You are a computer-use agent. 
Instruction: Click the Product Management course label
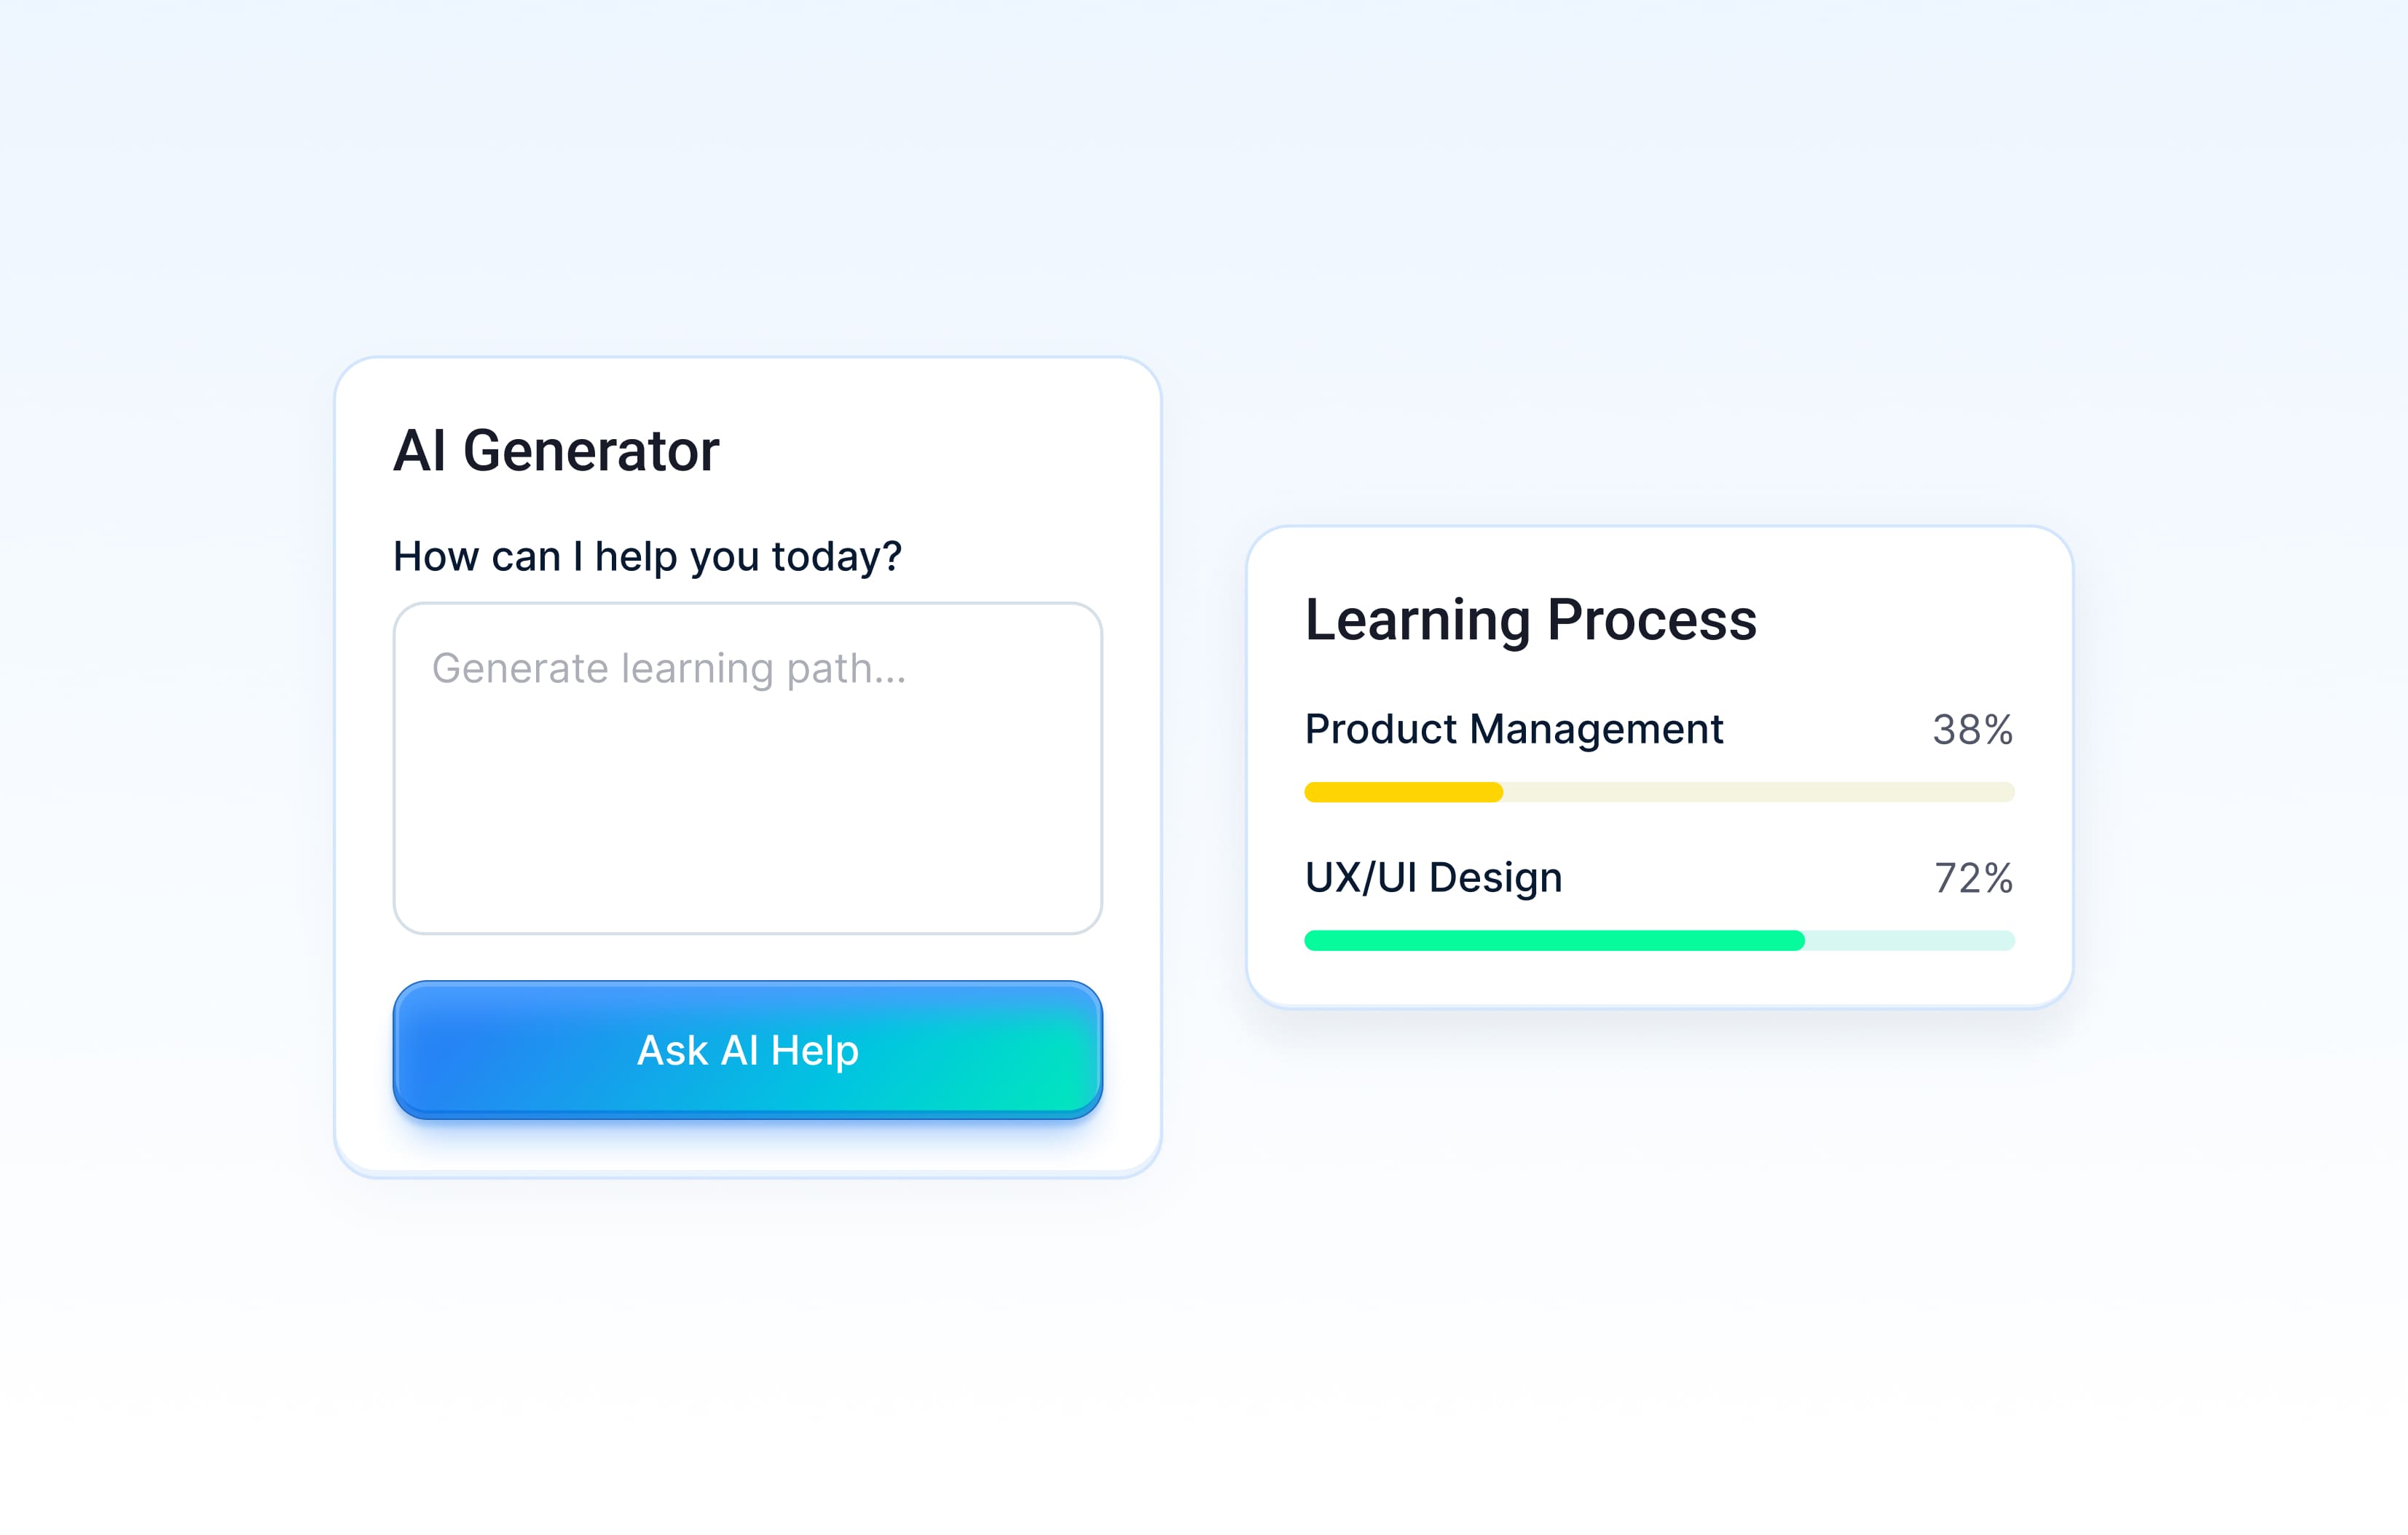[1513, 730]
